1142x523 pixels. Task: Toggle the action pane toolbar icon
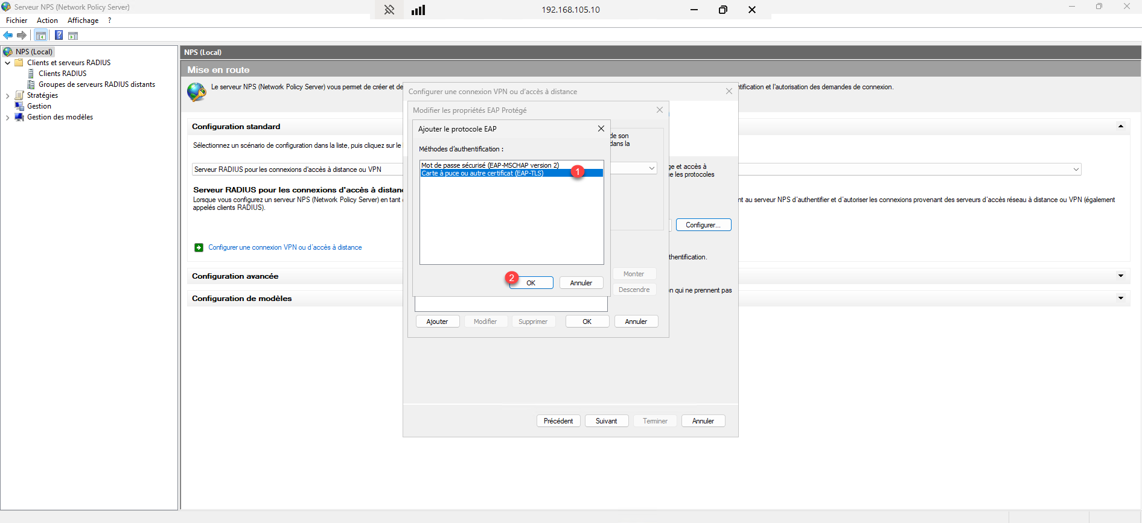(73, 36)
